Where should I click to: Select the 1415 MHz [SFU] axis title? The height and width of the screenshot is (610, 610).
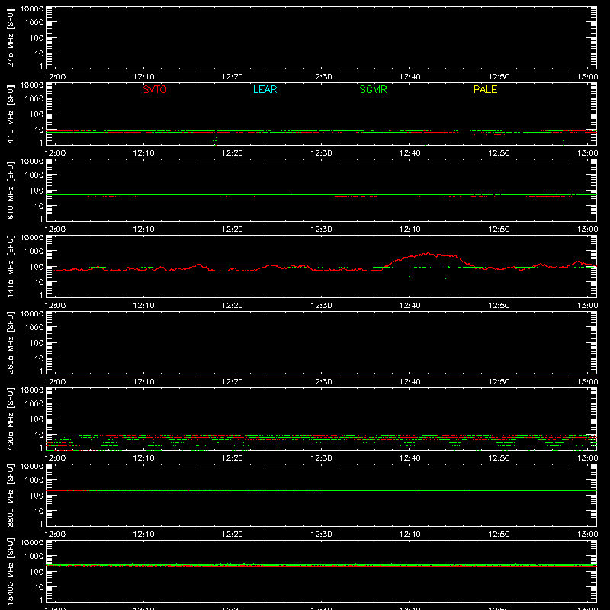[10, 266]
